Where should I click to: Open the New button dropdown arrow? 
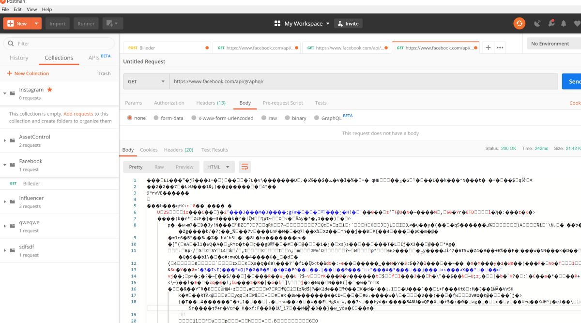[37, 23]
